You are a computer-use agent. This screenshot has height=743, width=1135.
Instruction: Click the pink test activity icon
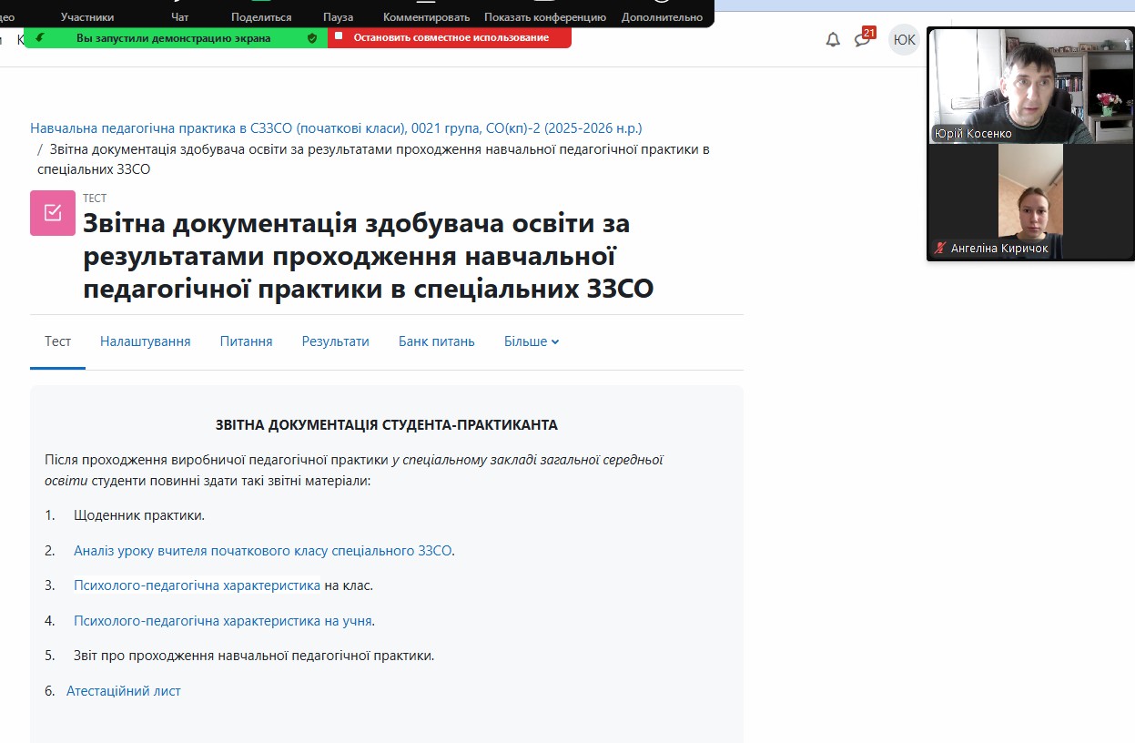pyautogui.click(x=53, y=213)
